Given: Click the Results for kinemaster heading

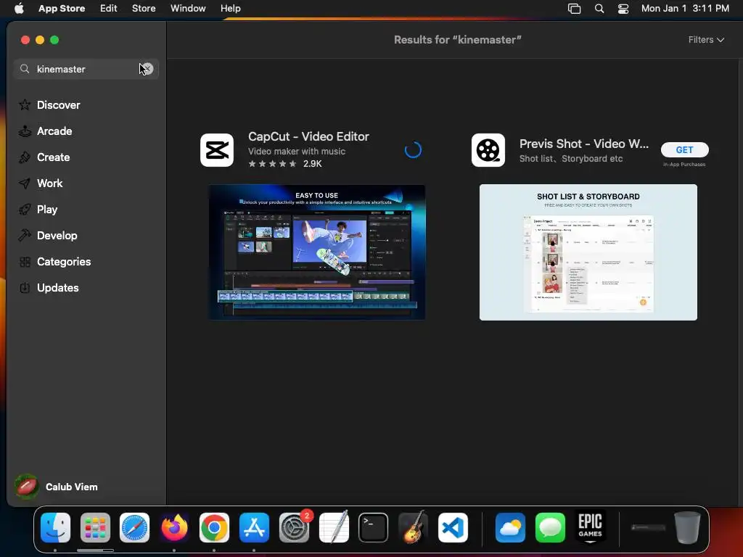Looking at the screenshot, I should 458,40.
